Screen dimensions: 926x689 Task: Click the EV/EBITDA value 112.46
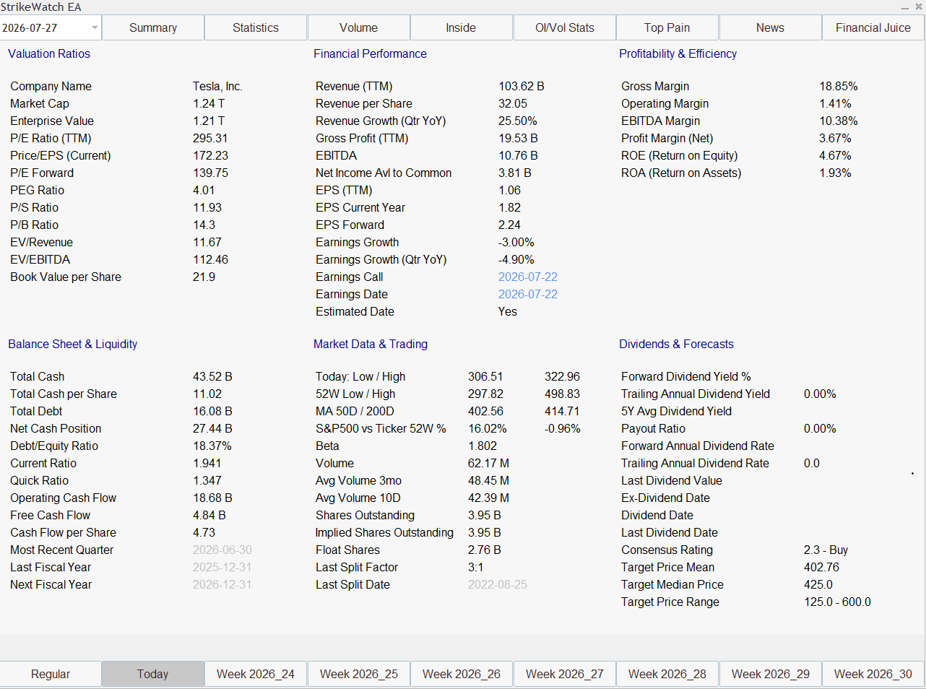click(x=210, y=260)
